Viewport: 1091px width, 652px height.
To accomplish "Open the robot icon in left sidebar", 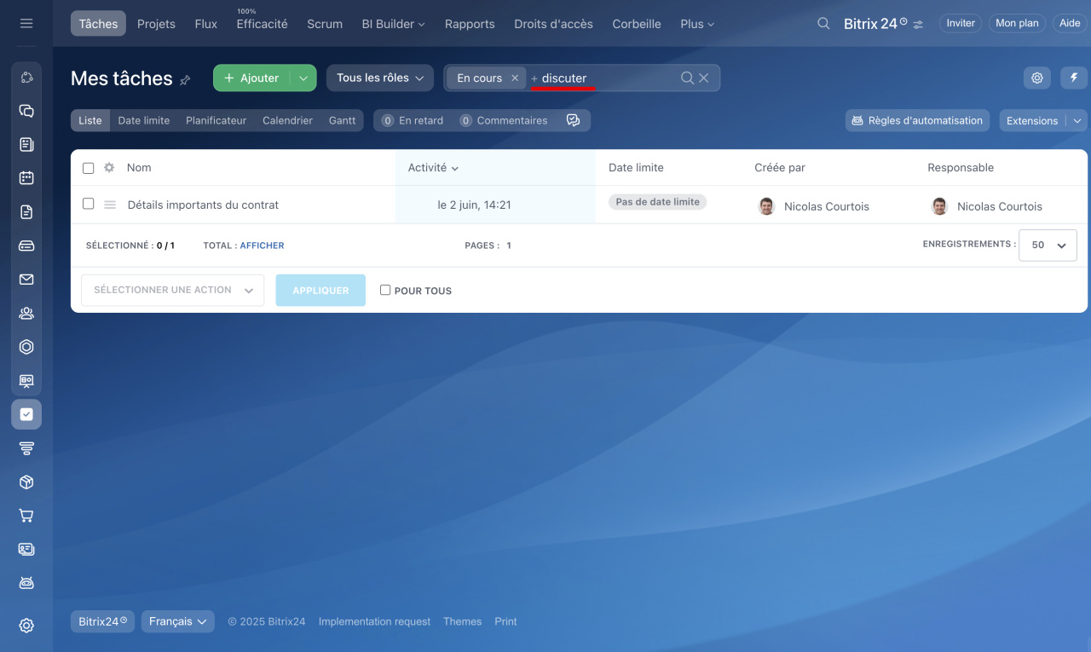I will [x=26, y=583].
